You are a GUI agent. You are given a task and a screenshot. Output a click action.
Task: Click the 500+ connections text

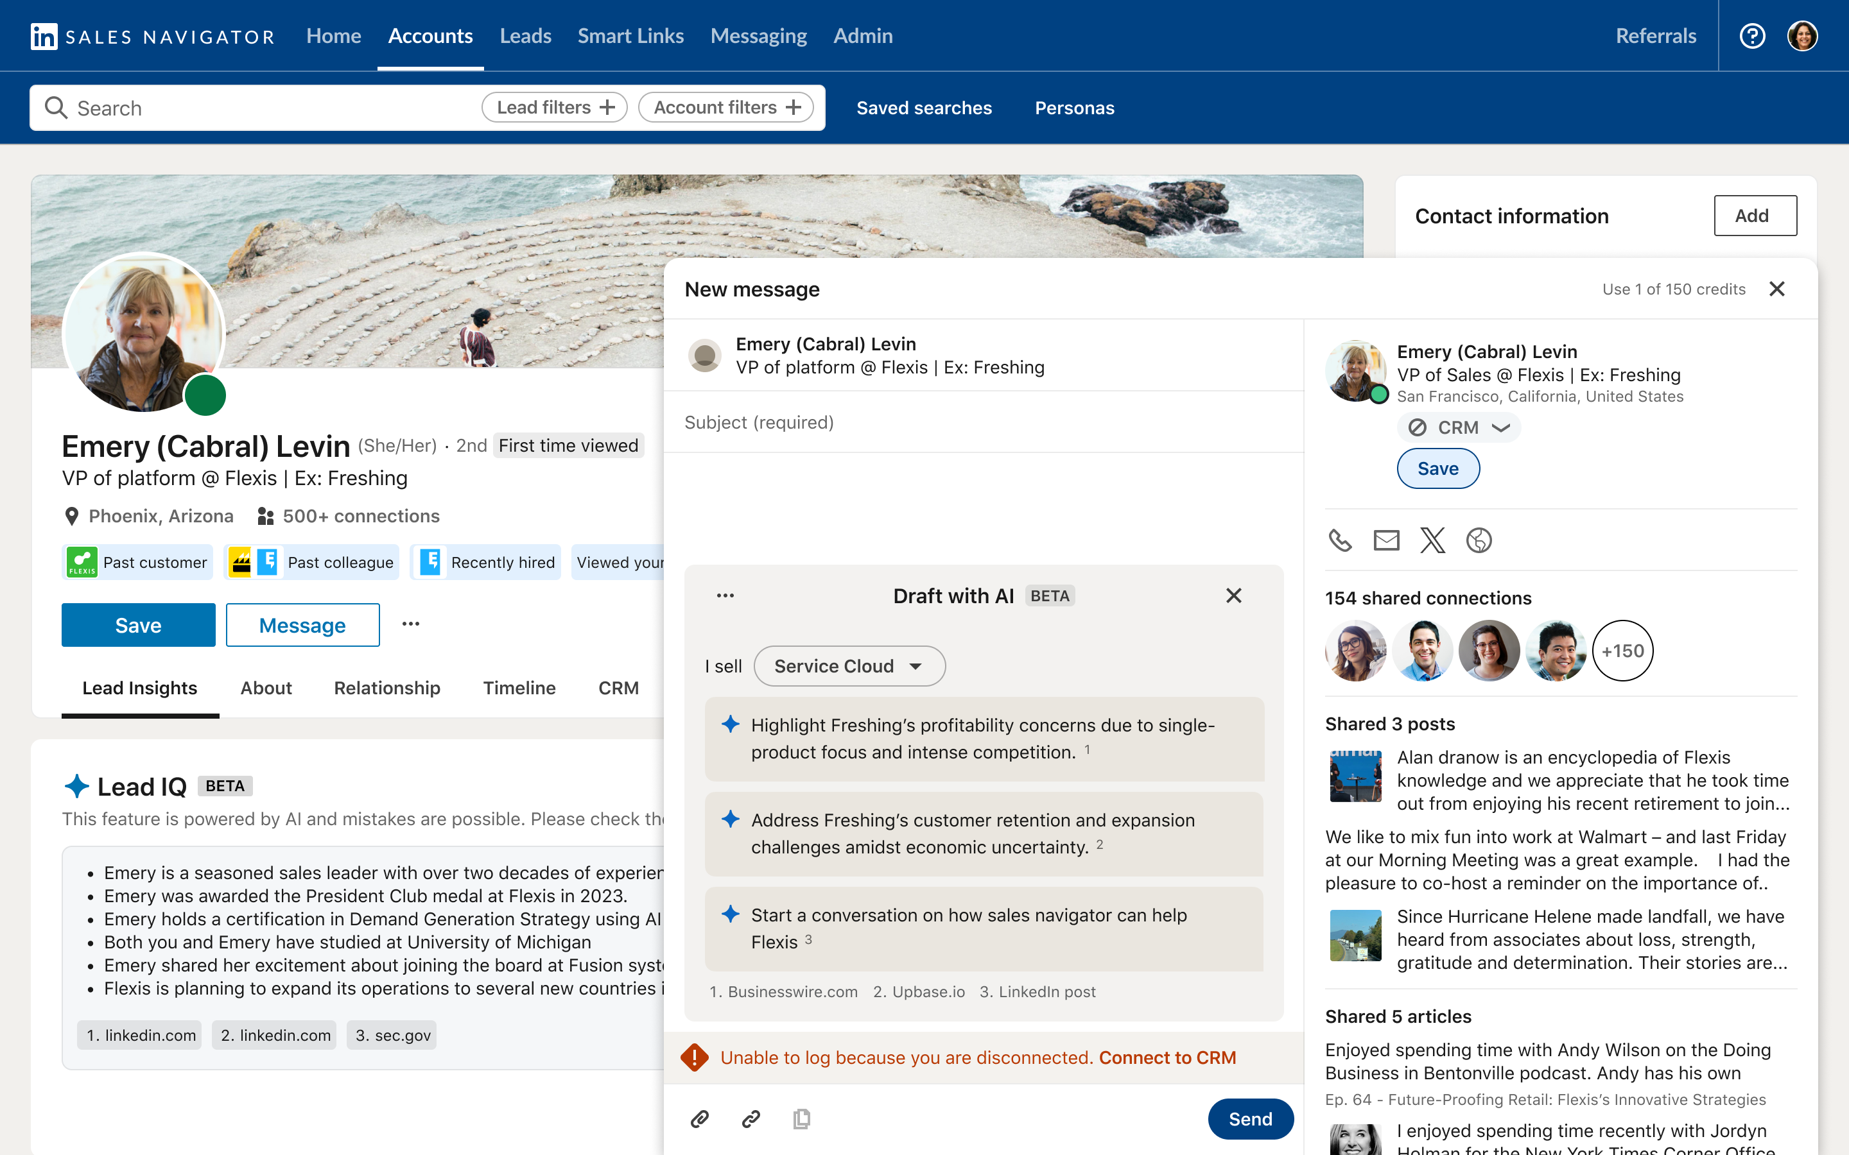tap(361, 517)
